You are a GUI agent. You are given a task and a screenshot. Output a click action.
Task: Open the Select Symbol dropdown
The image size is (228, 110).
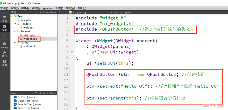(x=124, y=13)
